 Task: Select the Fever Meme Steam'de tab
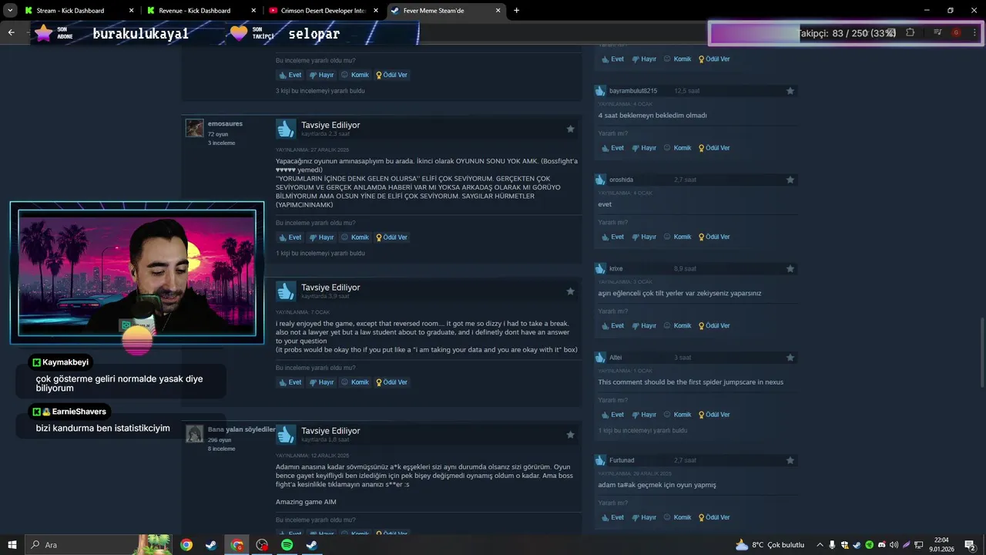[445, 11]
